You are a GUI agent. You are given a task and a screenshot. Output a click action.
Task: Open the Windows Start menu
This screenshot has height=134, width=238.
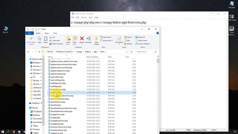[3, 132]
